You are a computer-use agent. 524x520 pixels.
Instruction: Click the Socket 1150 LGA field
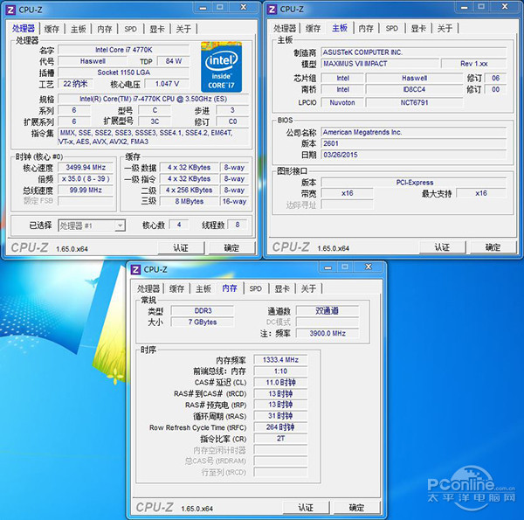(124, 73)
